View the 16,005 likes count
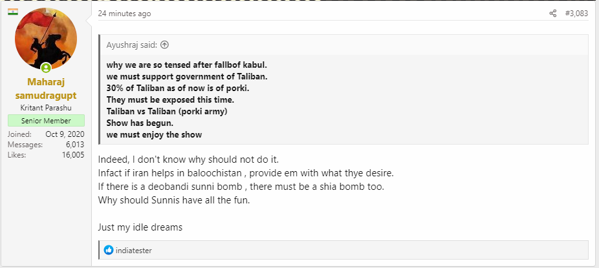 point(73,155)
